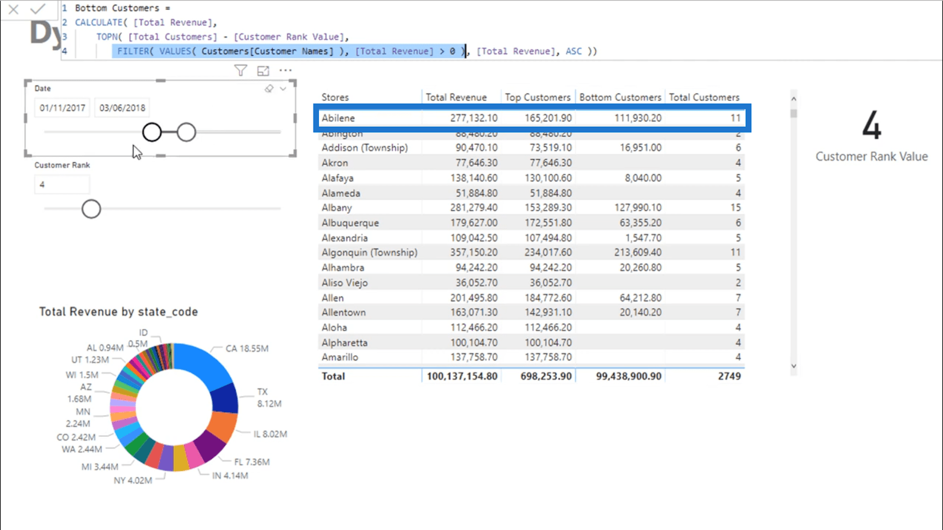The height and width of the screenshot is (530, 943).
Task: Commit the DAX formula with the checkmark icon
Action: tap(38, 9)
